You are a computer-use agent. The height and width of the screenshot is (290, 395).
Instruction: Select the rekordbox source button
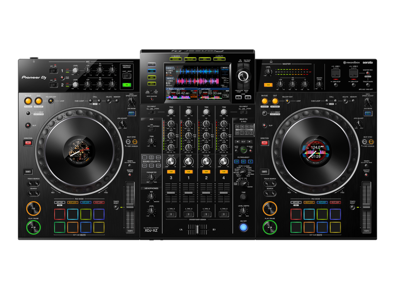pyautogui.click(x=152, y=65)
